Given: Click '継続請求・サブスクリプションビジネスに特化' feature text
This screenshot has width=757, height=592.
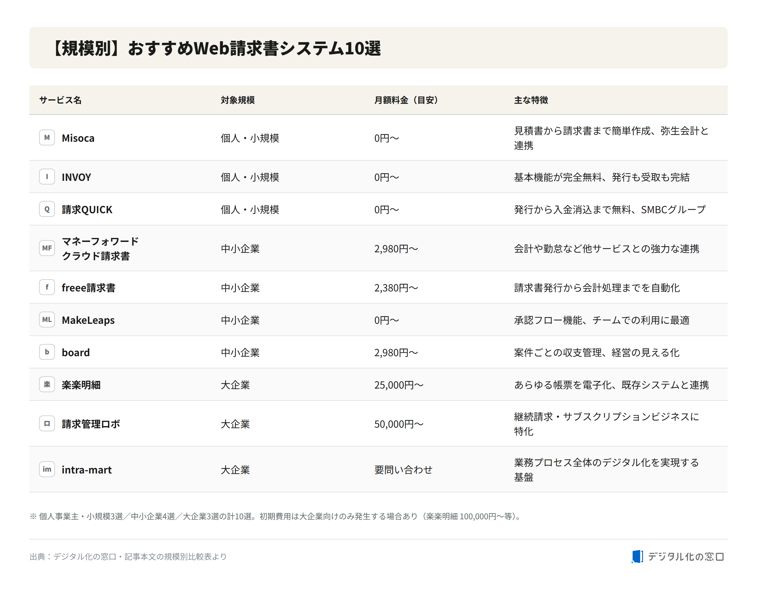Looking at the screenshot, I should pos(607,424).
